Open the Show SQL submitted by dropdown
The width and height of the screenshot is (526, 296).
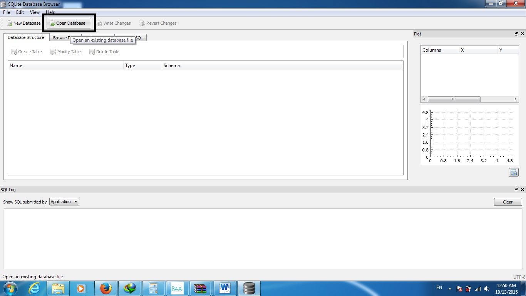click(x=64, y=202)
